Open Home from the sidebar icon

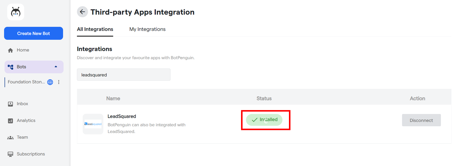click(10, 50)
